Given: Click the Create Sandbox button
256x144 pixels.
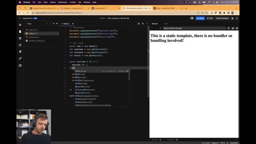Looking at the screenshot, I should pyautogui.click(x=222, y=18).
